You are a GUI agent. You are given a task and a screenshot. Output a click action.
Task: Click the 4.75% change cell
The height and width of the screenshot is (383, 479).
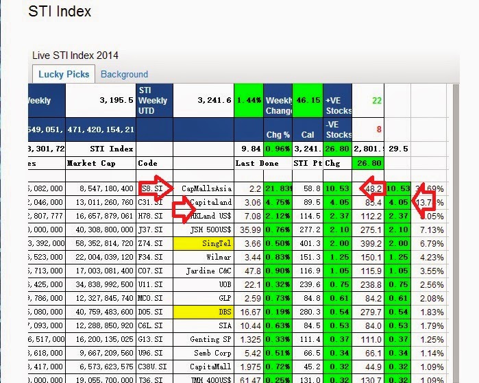click(278, 202)
